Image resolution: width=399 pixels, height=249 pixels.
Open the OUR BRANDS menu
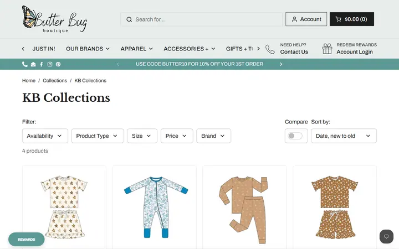pos(88,49)
